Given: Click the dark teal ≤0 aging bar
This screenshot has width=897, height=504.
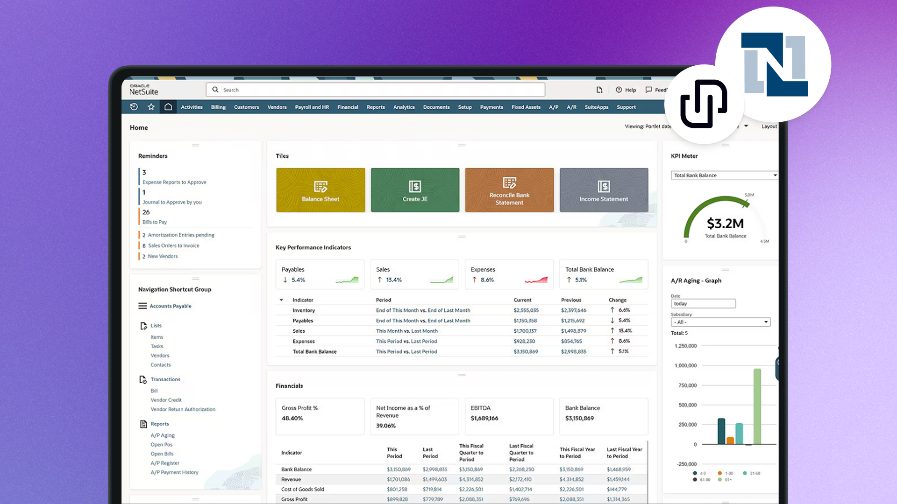Looking at the screenshot, I should click(x=721, y=431).
